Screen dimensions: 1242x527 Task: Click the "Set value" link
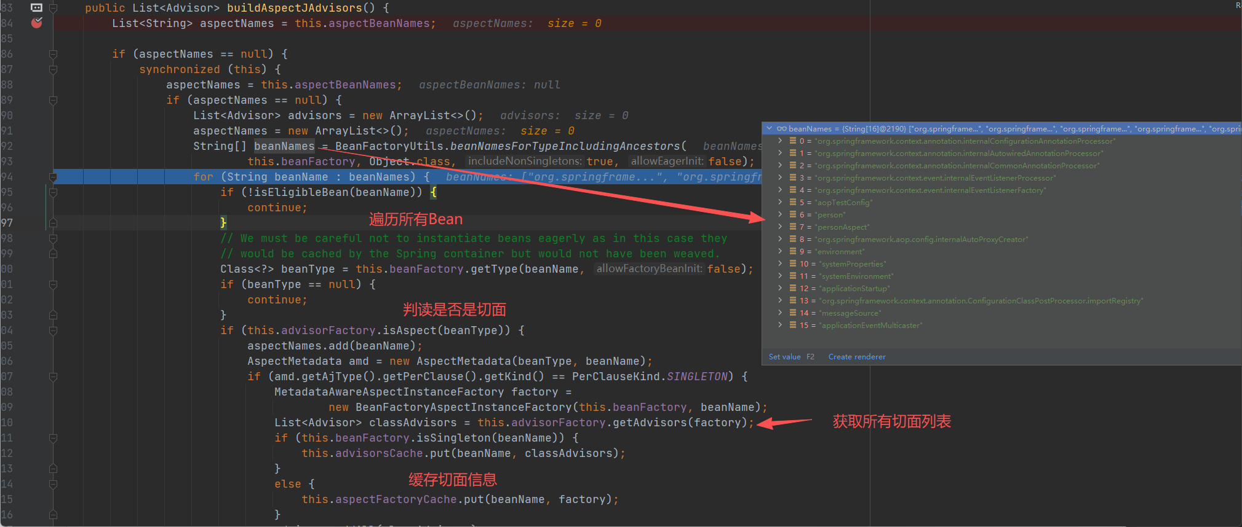click(x=784, y=357)
